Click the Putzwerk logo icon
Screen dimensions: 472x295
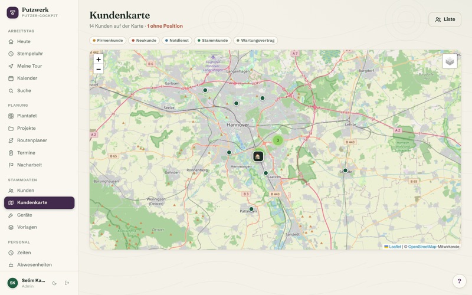tap(12, 12)
